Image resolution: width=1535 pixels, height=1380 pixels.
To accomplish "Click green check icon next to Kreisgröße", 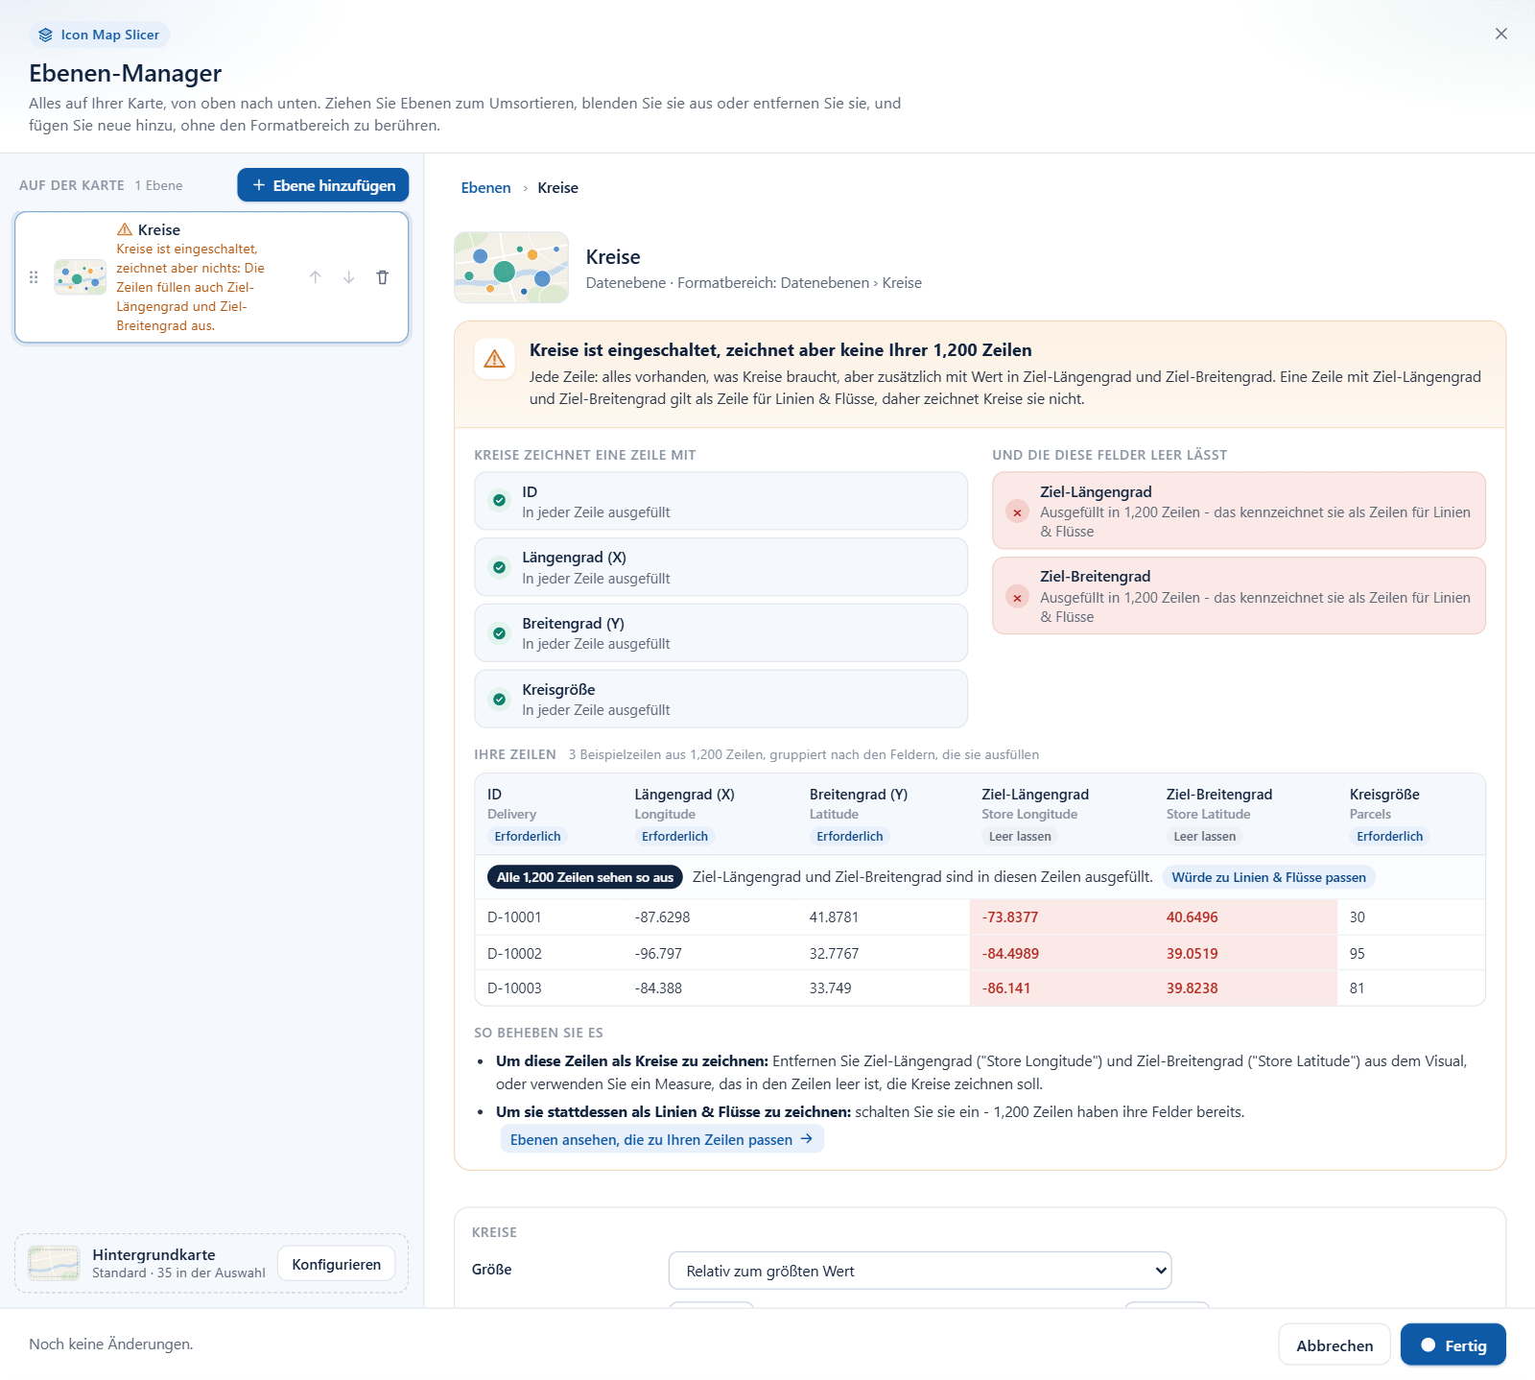I will coord(499,700).
